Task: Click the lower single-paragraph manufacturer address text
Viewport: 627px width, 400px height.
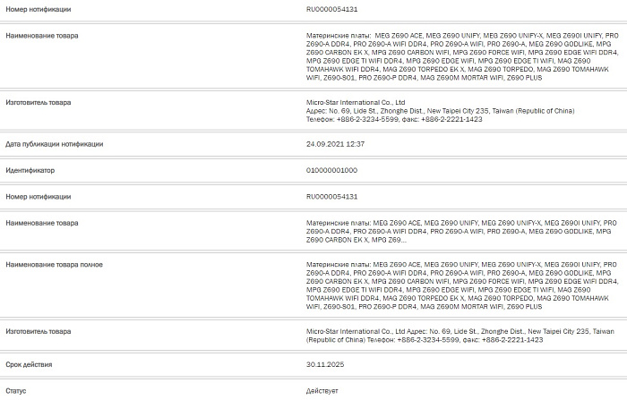Action: (x=460, y=336)
